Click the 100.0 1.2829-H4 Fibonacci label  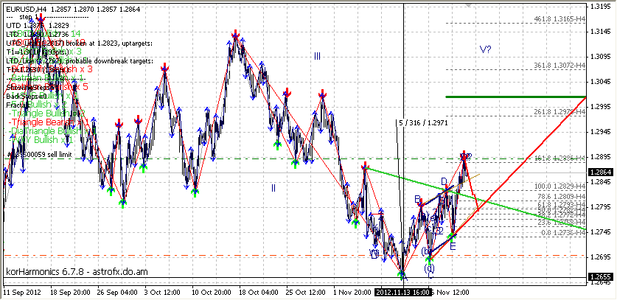[x=560, y=186]
